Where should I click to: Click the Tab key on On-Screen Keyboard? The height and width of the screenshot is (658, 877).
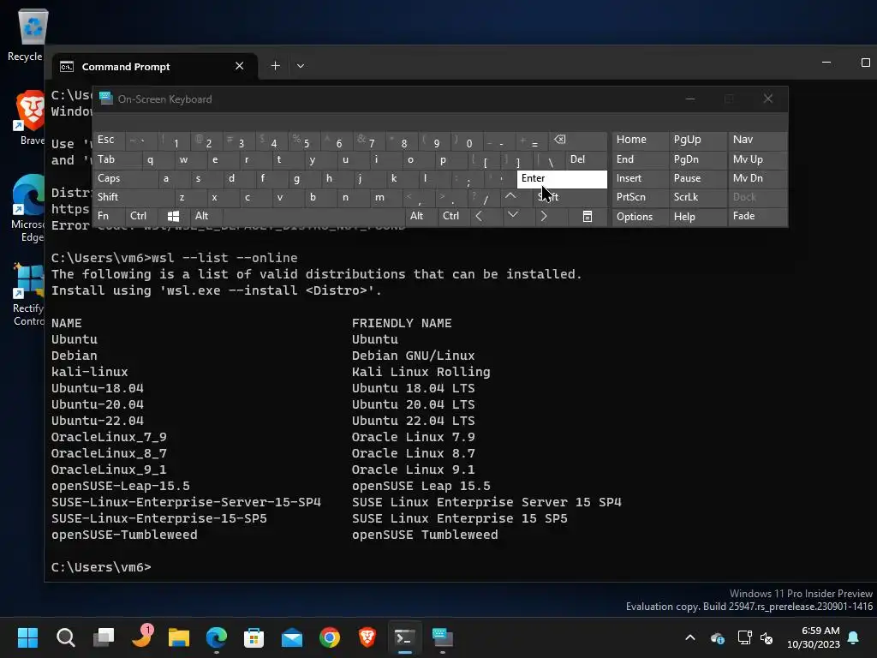116,160
